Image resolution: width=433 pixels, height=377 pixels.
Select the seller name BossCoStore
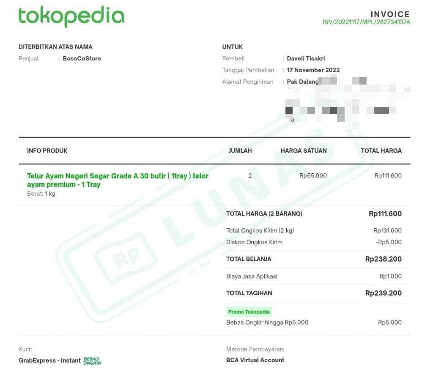82,59
